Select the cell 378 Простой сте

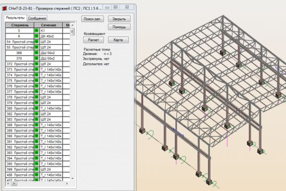20,97
